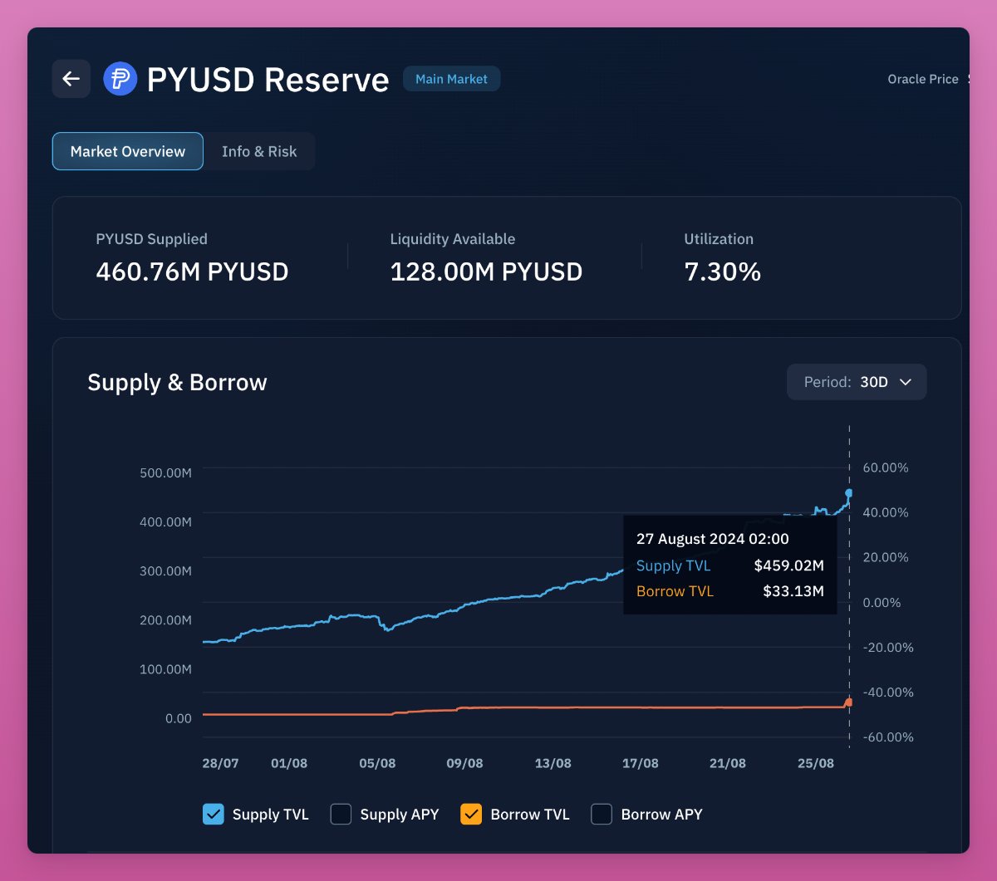The width and height of the screenshot is (997, 881).
Task: Click the 13/08 x-axis date label
Action: pyautogui.click(x=553, y=763)
